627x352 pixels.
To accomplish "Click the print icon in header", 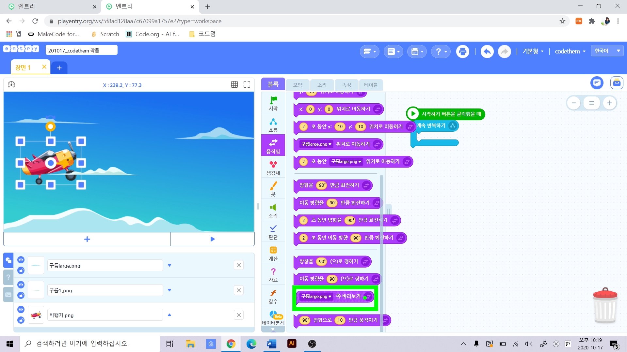I will 462,51.
